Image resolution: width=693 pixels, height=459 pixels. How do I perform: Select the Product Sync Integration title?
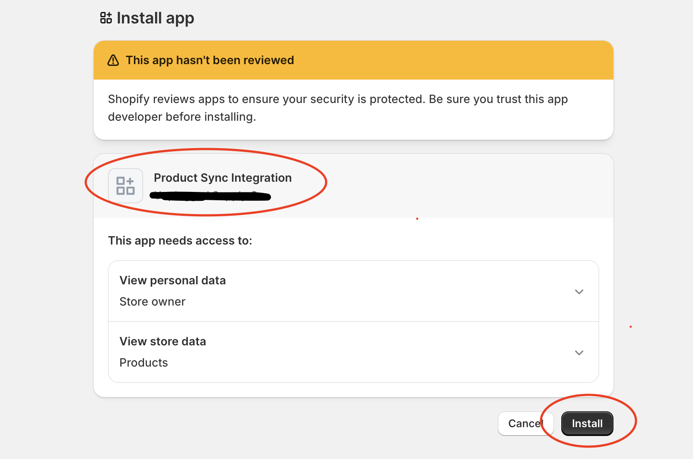coord(223,178)
